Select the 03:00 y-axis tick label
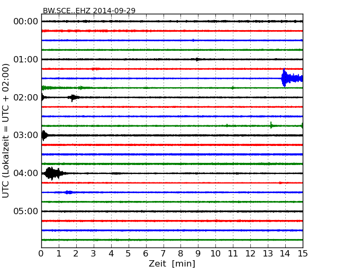Image resolution: width=344 pixels, height=275 pixels. (x=25, y=135)
